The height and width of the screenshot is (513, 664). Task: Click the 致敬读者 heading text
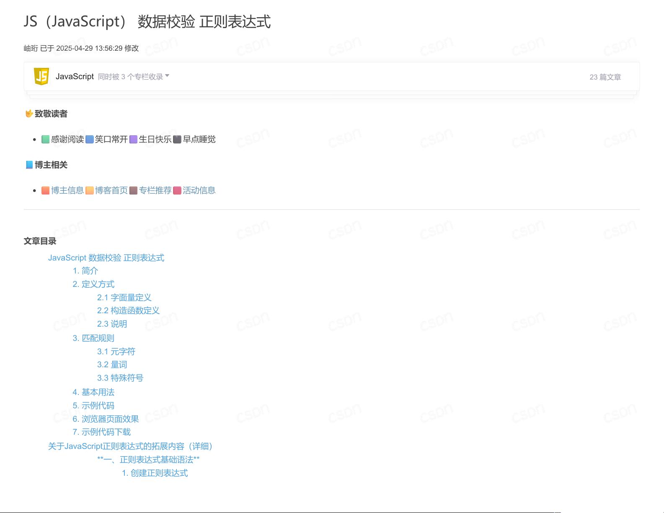pos(51,114)
